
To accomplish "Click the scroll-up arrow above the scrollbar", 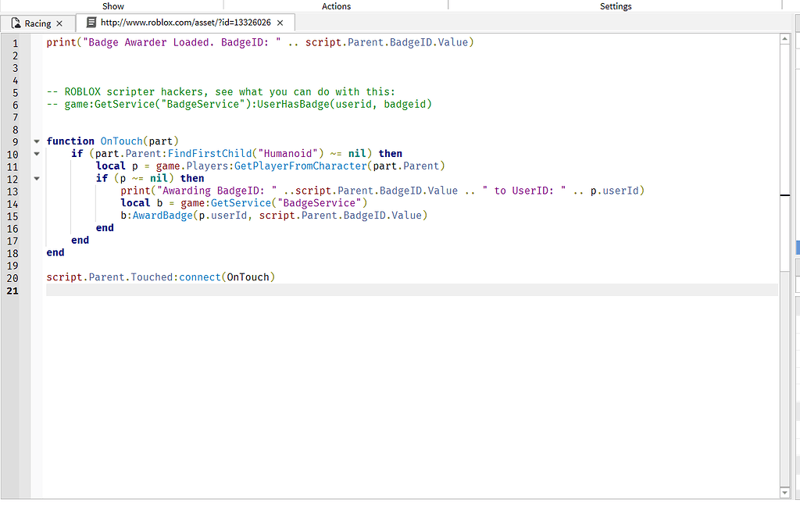I will coord(784,37).
